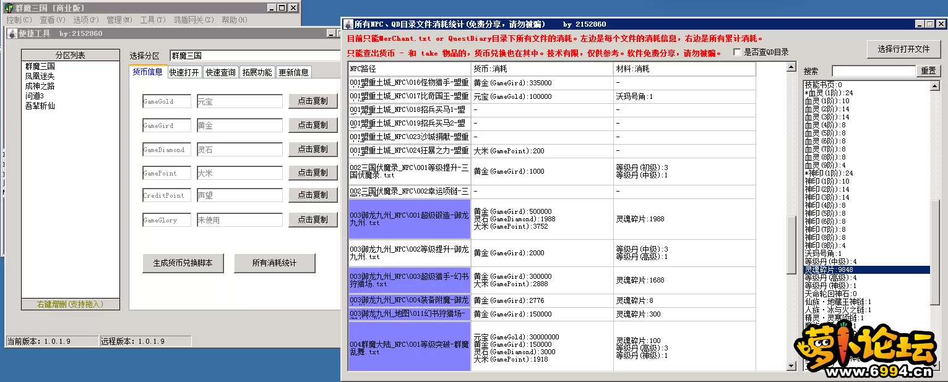Select 群魔三国 in the 分区列表
The image size is (948, 382).
(x=70, y=66)
